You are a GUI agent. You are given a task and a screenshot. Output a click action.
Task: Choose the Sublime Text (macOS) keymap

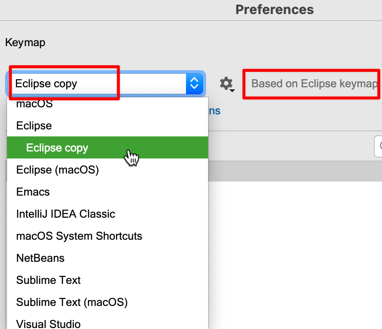point(72,302)
